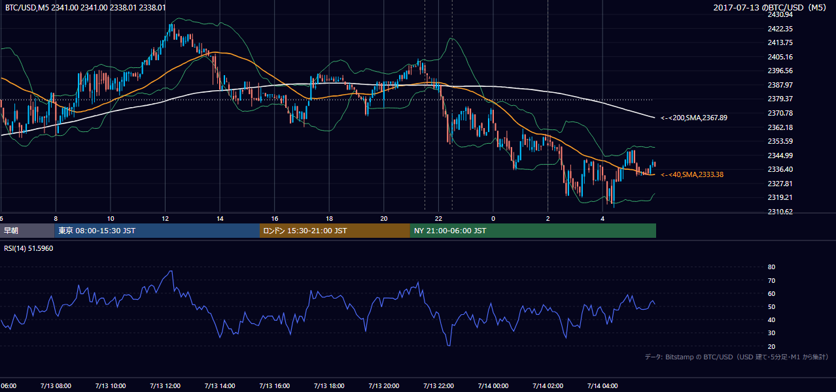Click the 2430.94 top price axis value
This screenshot has width=836, height=392.
(x=780, y=14)
